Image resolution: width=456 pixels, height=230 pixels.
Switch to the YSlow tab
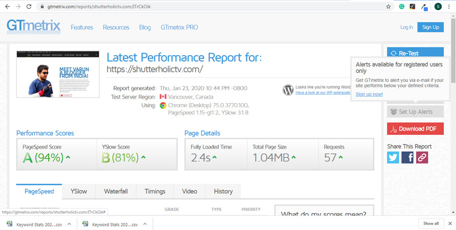pos(79,192)
